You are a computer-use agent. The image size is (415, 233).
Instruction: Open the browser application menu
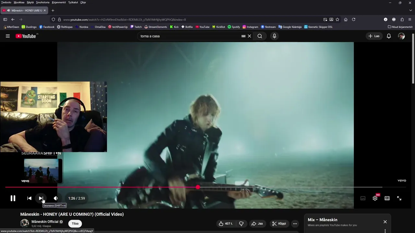[410, 19]
